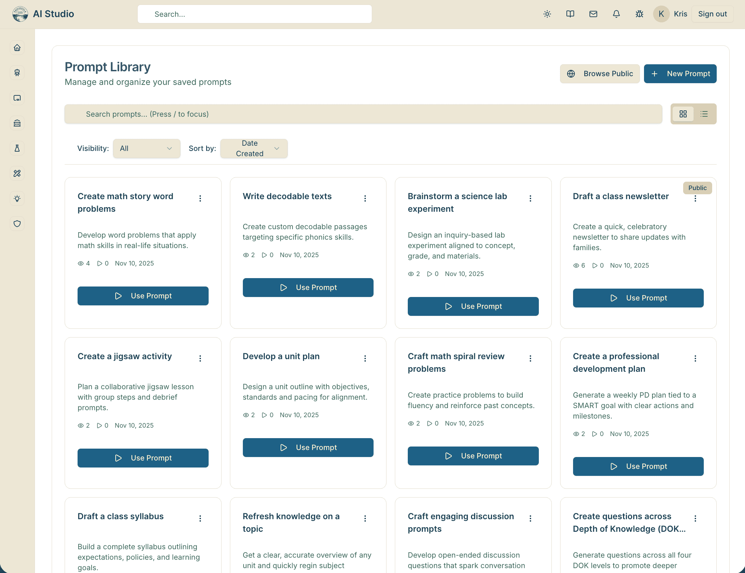The height and width of the screenshot is (573, 745).
Task: Open the options menu for Draft a class newsletter
Action: click(x=695, y=198)
